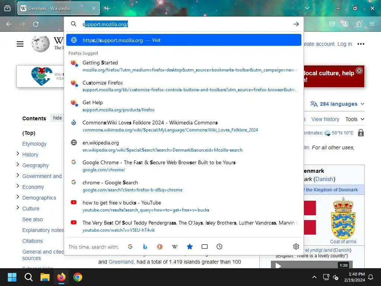Open the list all tabs chevron
The width and height of the screenshot is (381, 286).
307,8
